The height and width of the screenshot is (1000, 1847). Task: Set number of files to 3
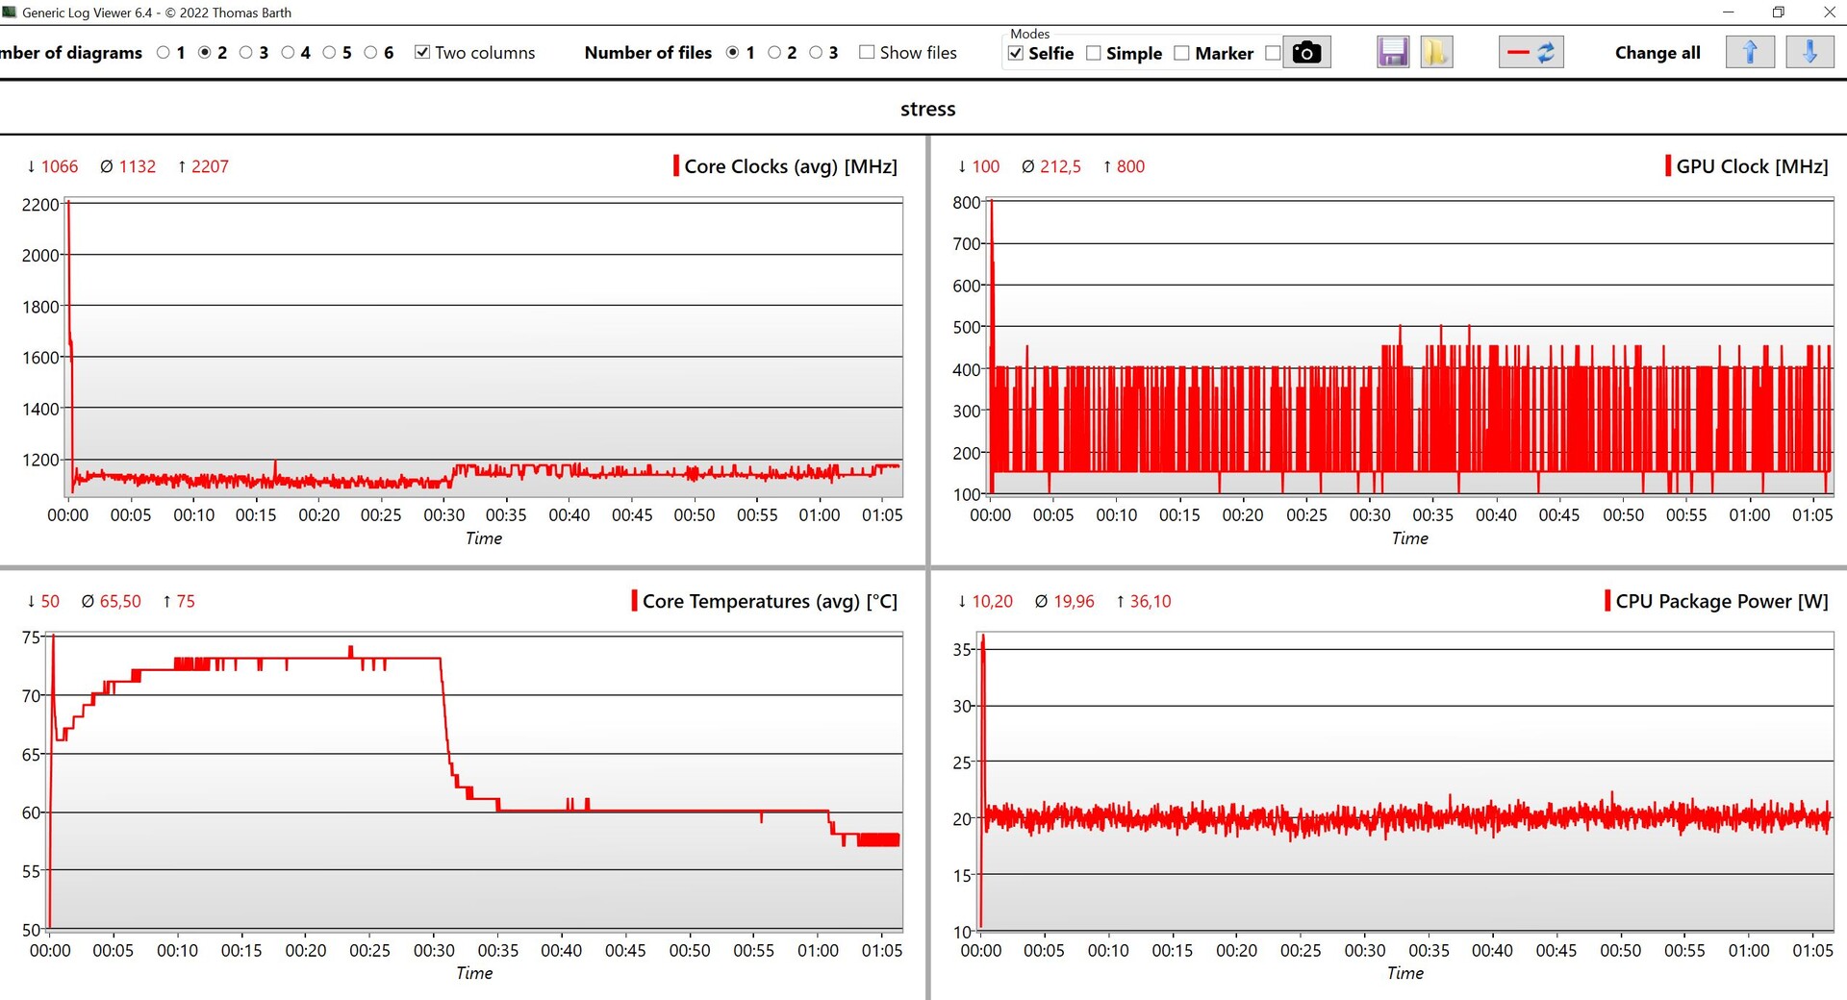coord(816,53)
